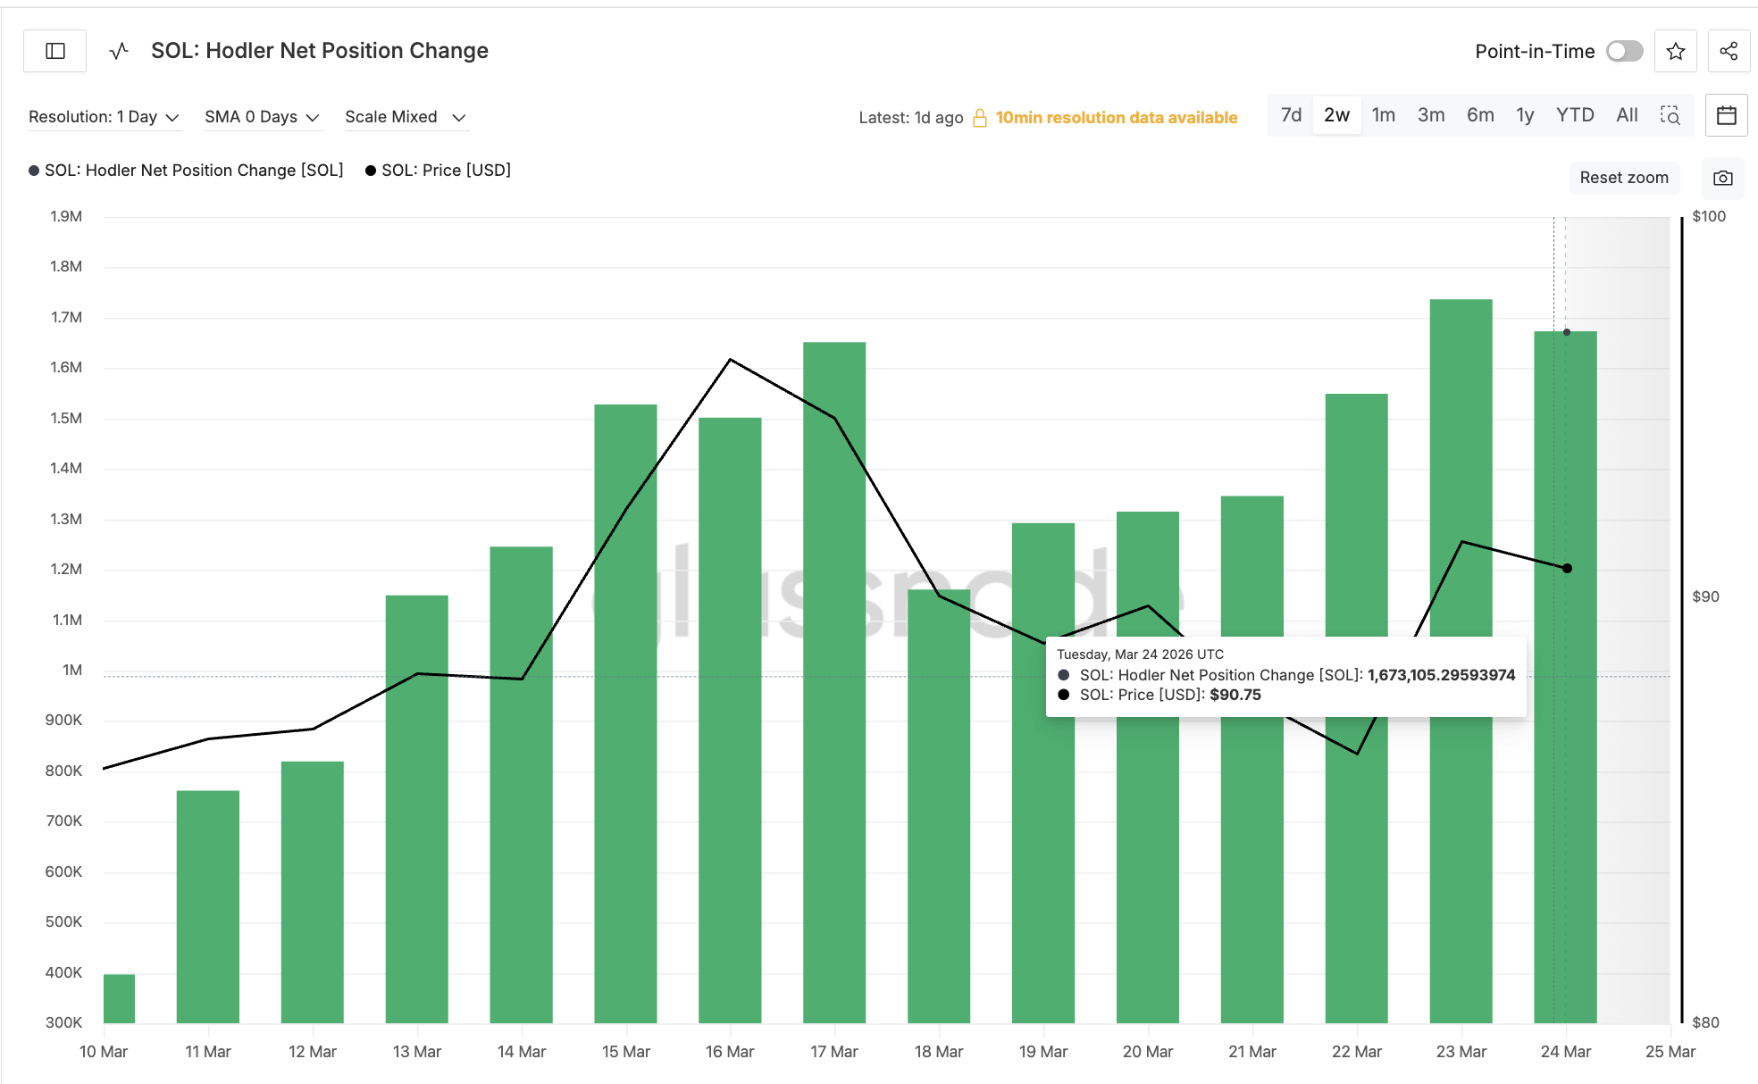Hide the SOL Price legend series
This screenshot has width=1758, height=1084.
click(x=438, y=170)
